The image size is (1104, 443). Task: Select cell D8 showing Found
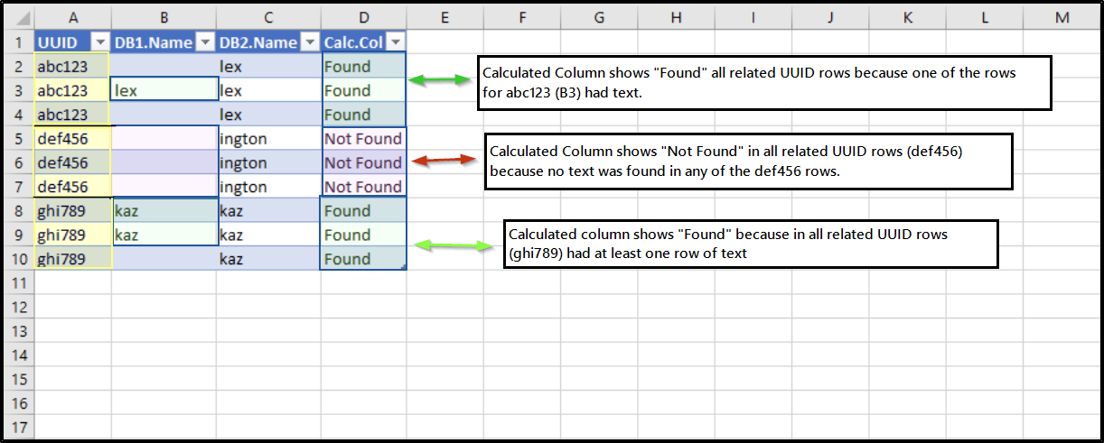(x=364, y=211)
